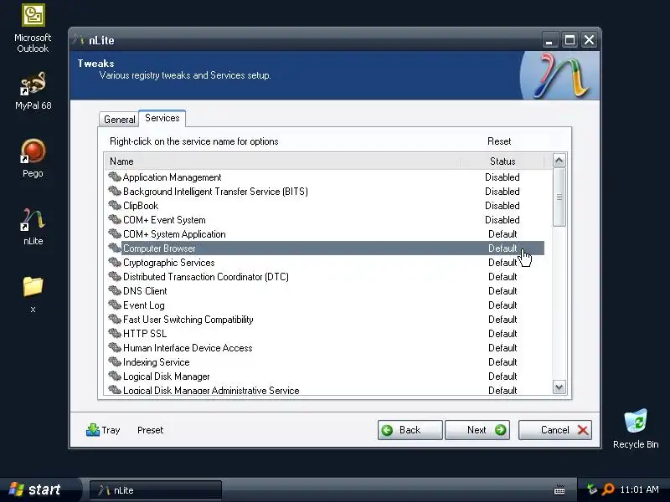The width and height of the screenshot is (670, 502).
Task: Click the gear icon beside Logical Disk Manager
Action: coord(115,376)
